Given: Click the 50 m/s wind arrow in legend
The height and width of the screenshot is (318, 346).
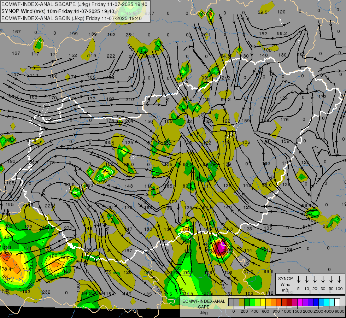Looking at the screenshot, I should pos(331,279).
